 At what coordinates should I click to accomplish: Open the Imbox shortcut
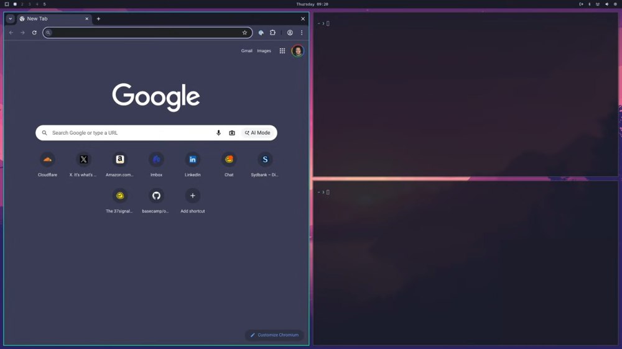pos(156,164)
